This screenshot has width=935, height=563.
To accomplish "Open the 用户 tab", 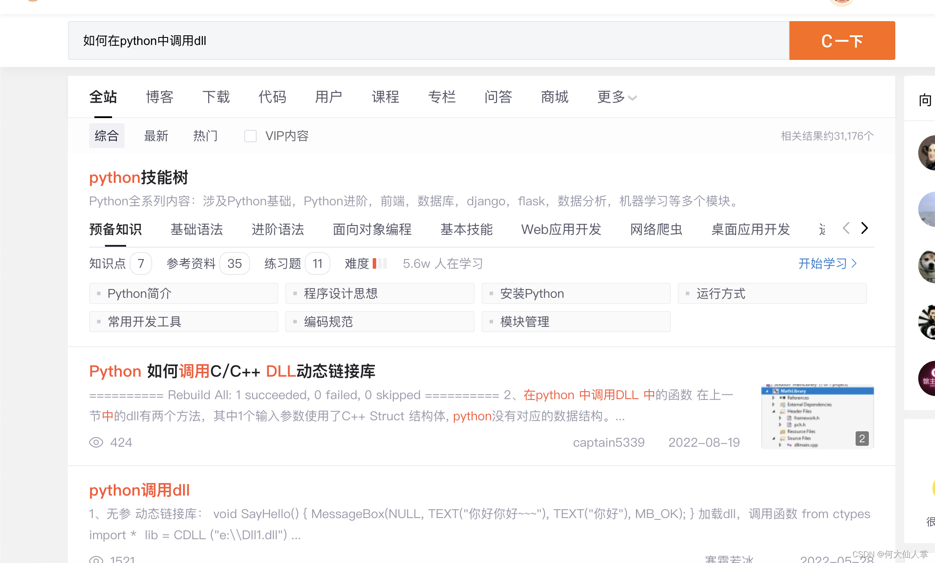I will (x=329, y=97).
